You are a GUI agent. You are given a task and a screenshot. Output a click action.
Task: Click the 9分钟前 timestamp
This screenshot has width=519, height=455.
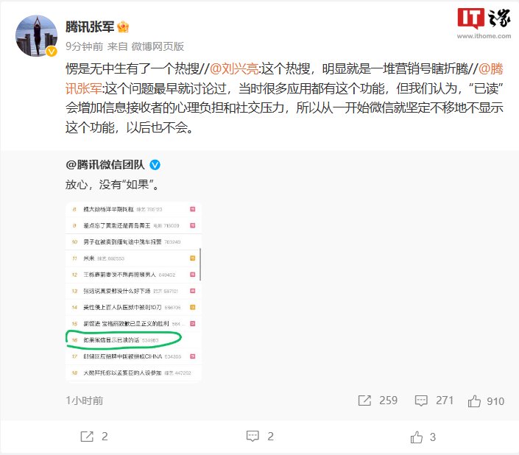pyautogui.click(x=85, y=46)
